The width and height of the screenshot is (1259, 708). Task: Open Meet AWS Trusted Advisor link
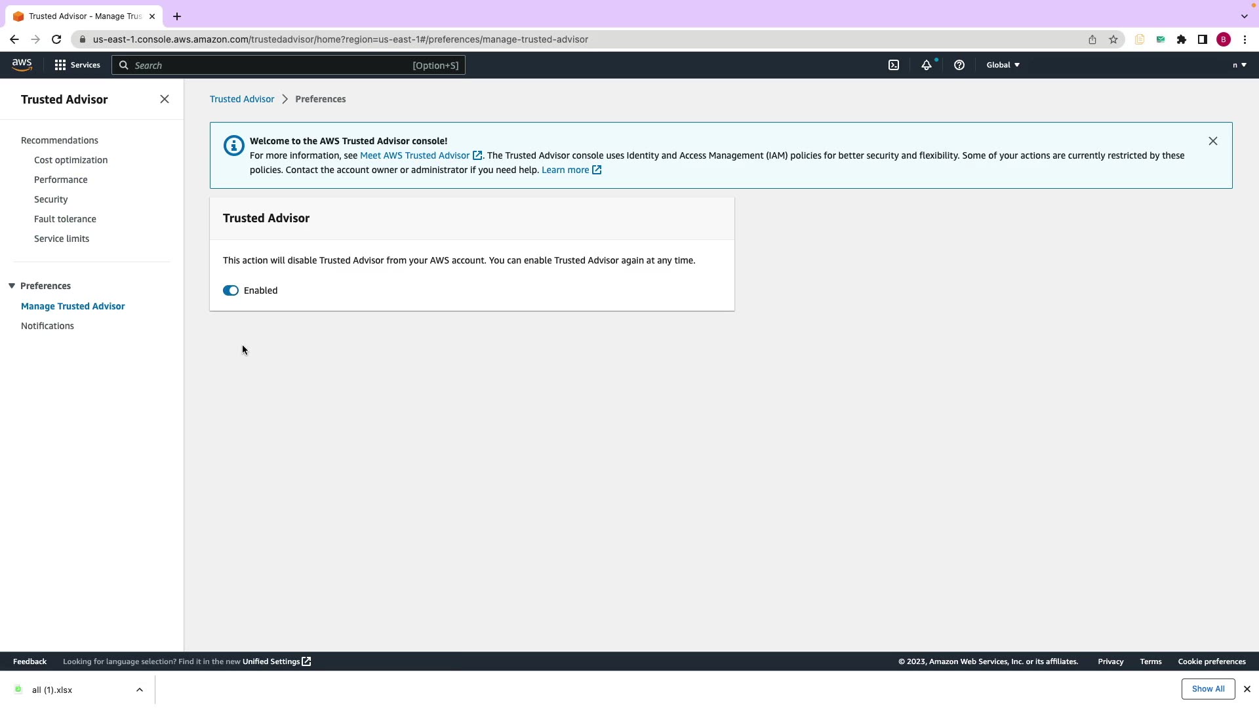pyautogui.click(x=414, y=155)
